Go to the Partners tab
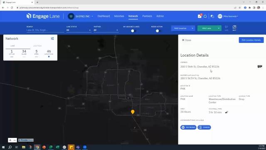The height and width of the screenshot is (150, 266). [147, 16]
